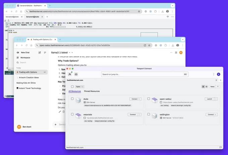This screenshot has height=155, width=228.
Task: Check the open-webui resource checkbox
Action: 149,99
